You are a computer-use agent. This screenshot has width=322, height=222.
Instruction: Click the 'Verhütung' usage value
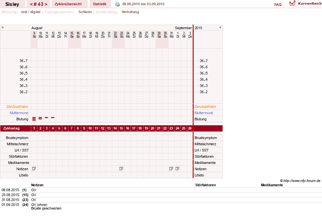coord(130,12)
